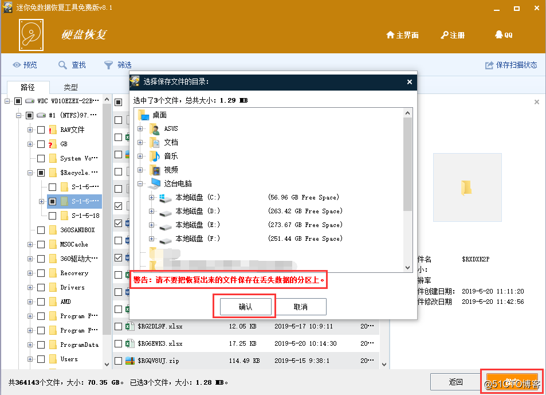Select the ASUS user folder icon
546x395 pixels.
click(x=155, y=129)
